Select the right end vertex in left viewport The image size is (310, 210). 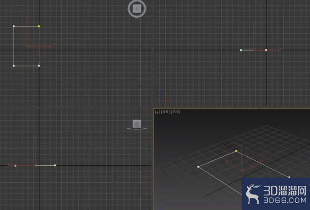pyautogui.click(x=55, y=165)
